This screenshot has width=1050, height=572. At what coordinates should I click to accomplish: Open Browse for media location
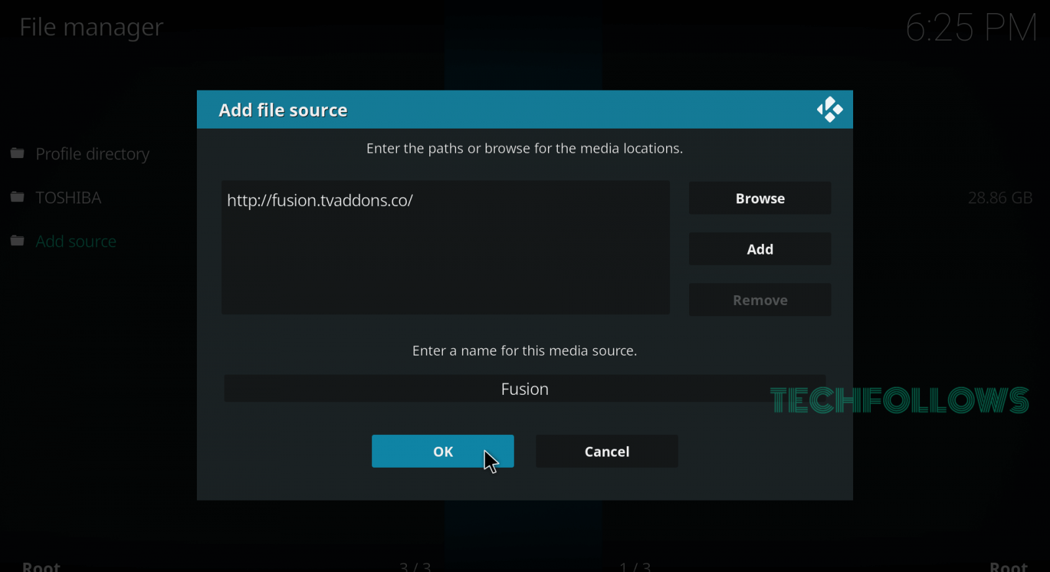point(760,198)
